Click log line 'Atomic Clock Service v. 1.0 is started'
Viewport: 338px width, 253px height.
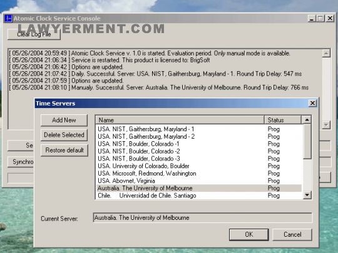(150, 53)
